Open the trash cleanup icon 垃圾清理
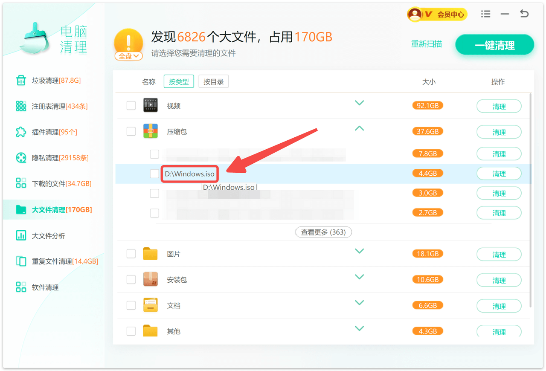The image size is (546, 371). coord(21,81)
